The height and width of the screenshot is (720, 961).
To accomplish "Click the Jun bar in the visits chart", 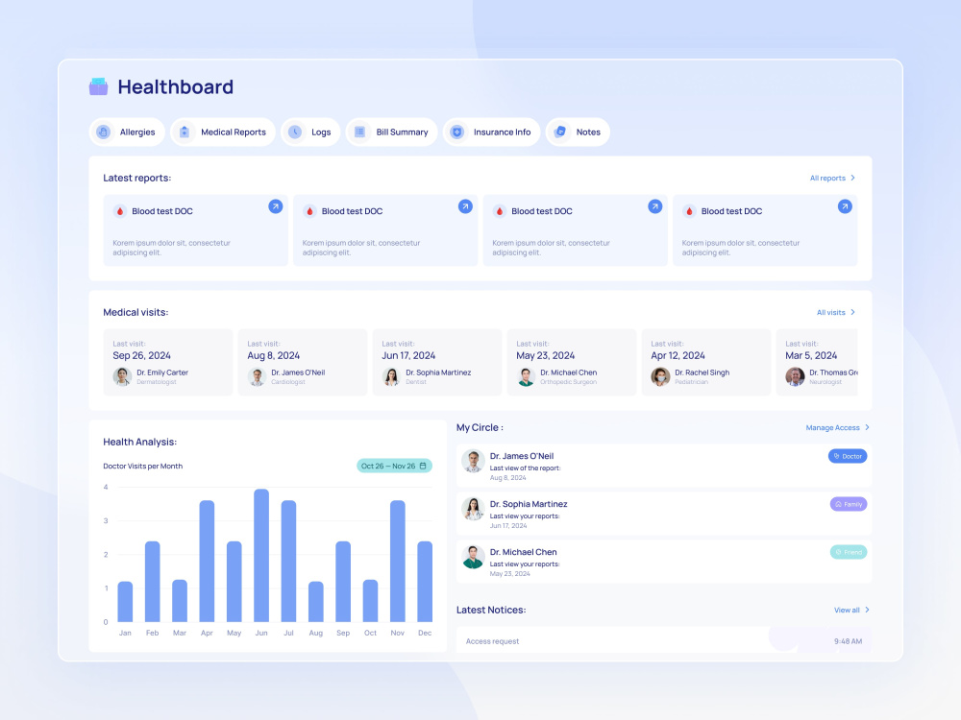I will 261,555.
